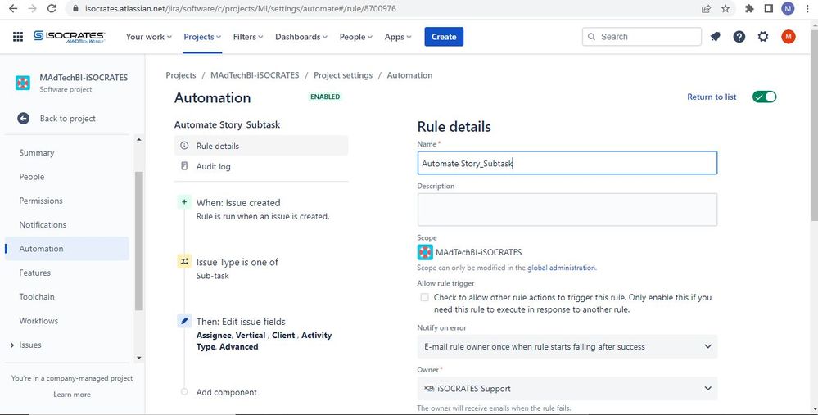Click Return to list link
This screenshot has width=818, height=415.
point(712,97)
